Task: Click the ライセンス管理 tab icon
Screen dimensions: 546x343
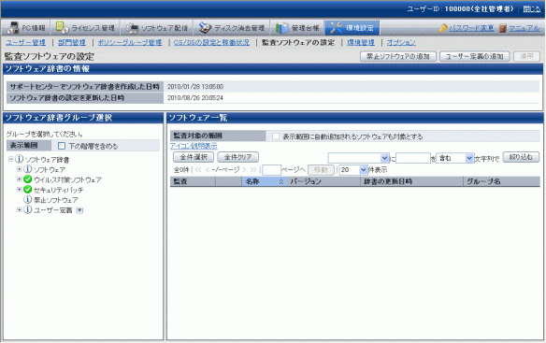Action: 63,28
